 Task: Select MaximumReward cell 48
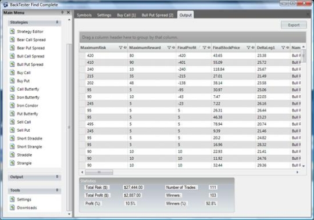click(x=152, y=83)
